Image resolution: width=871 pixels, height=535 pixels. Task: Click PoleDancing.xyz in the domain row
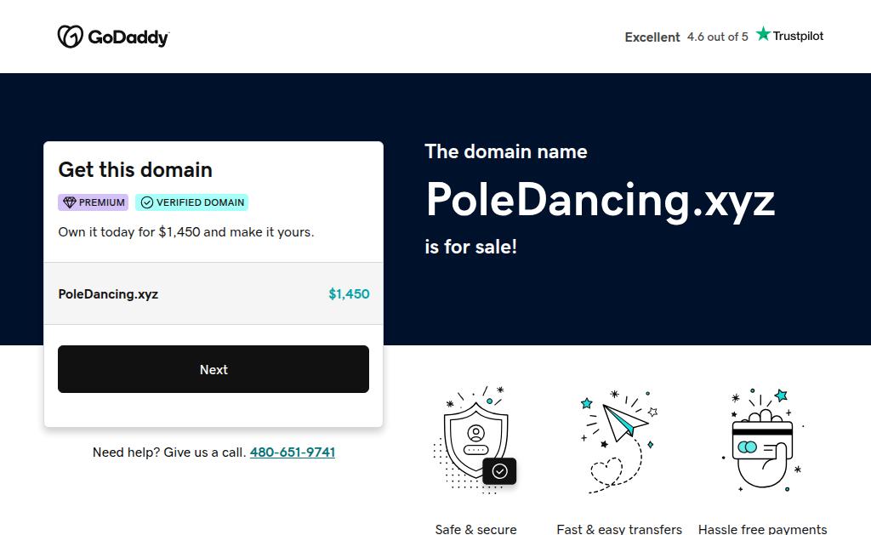click(x=108, y=294)
